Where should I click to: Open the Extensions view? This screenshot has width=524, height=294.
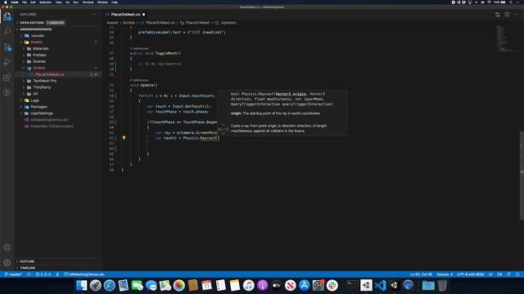(x=7, y=78)
